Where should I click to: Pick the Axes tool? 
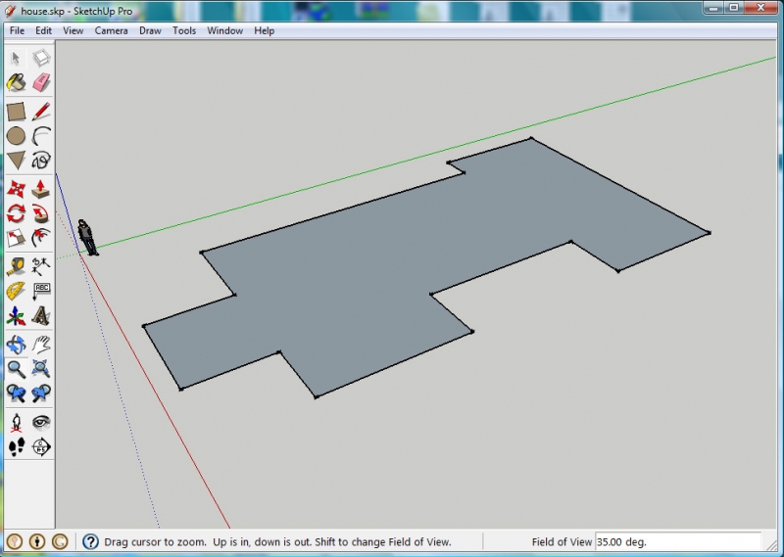16,316
